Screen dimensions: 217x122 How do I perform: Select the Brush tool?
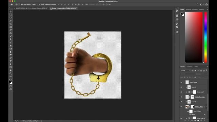[11, 36]
